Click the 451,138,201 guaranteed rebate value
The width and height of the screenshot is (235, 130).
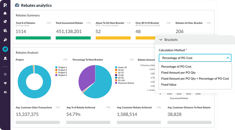(69, 32)
